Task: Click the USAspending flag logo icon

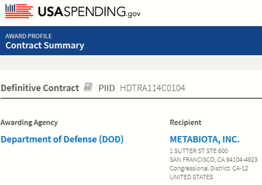Action: (x=19, y=11)
